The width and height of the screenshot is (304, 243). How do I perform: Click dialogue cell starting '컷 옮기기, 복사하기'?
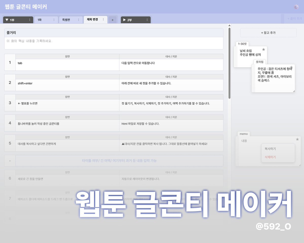171,105
